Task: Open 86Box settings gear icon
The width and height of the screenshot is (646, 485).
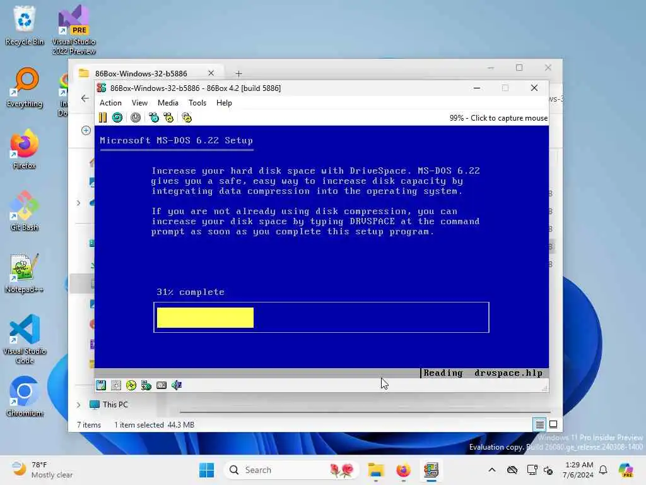Action: (187, 118)
